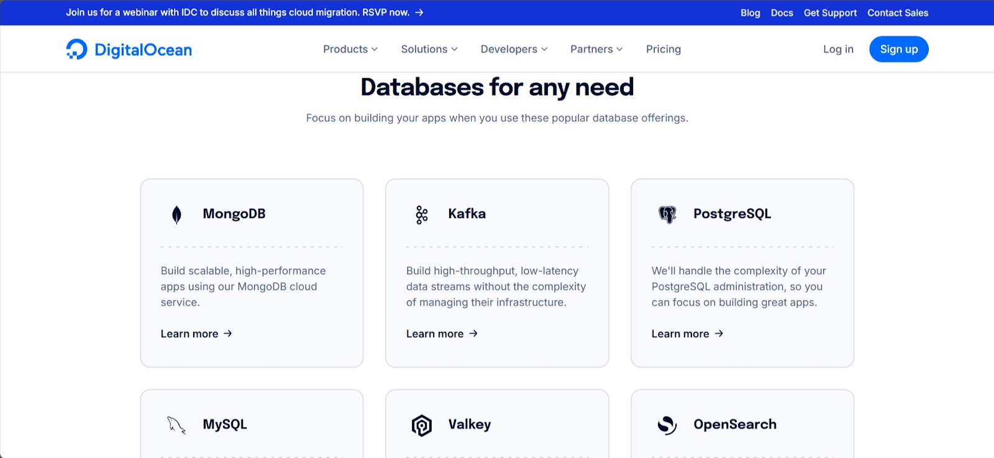Select the Kafka card title

tap(467, 213)
